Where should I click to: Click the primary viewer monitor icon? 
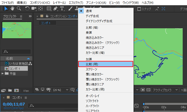coord(42,89)
